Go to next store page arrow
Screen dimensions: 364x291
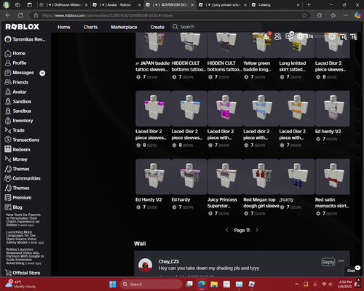[257, 230]
